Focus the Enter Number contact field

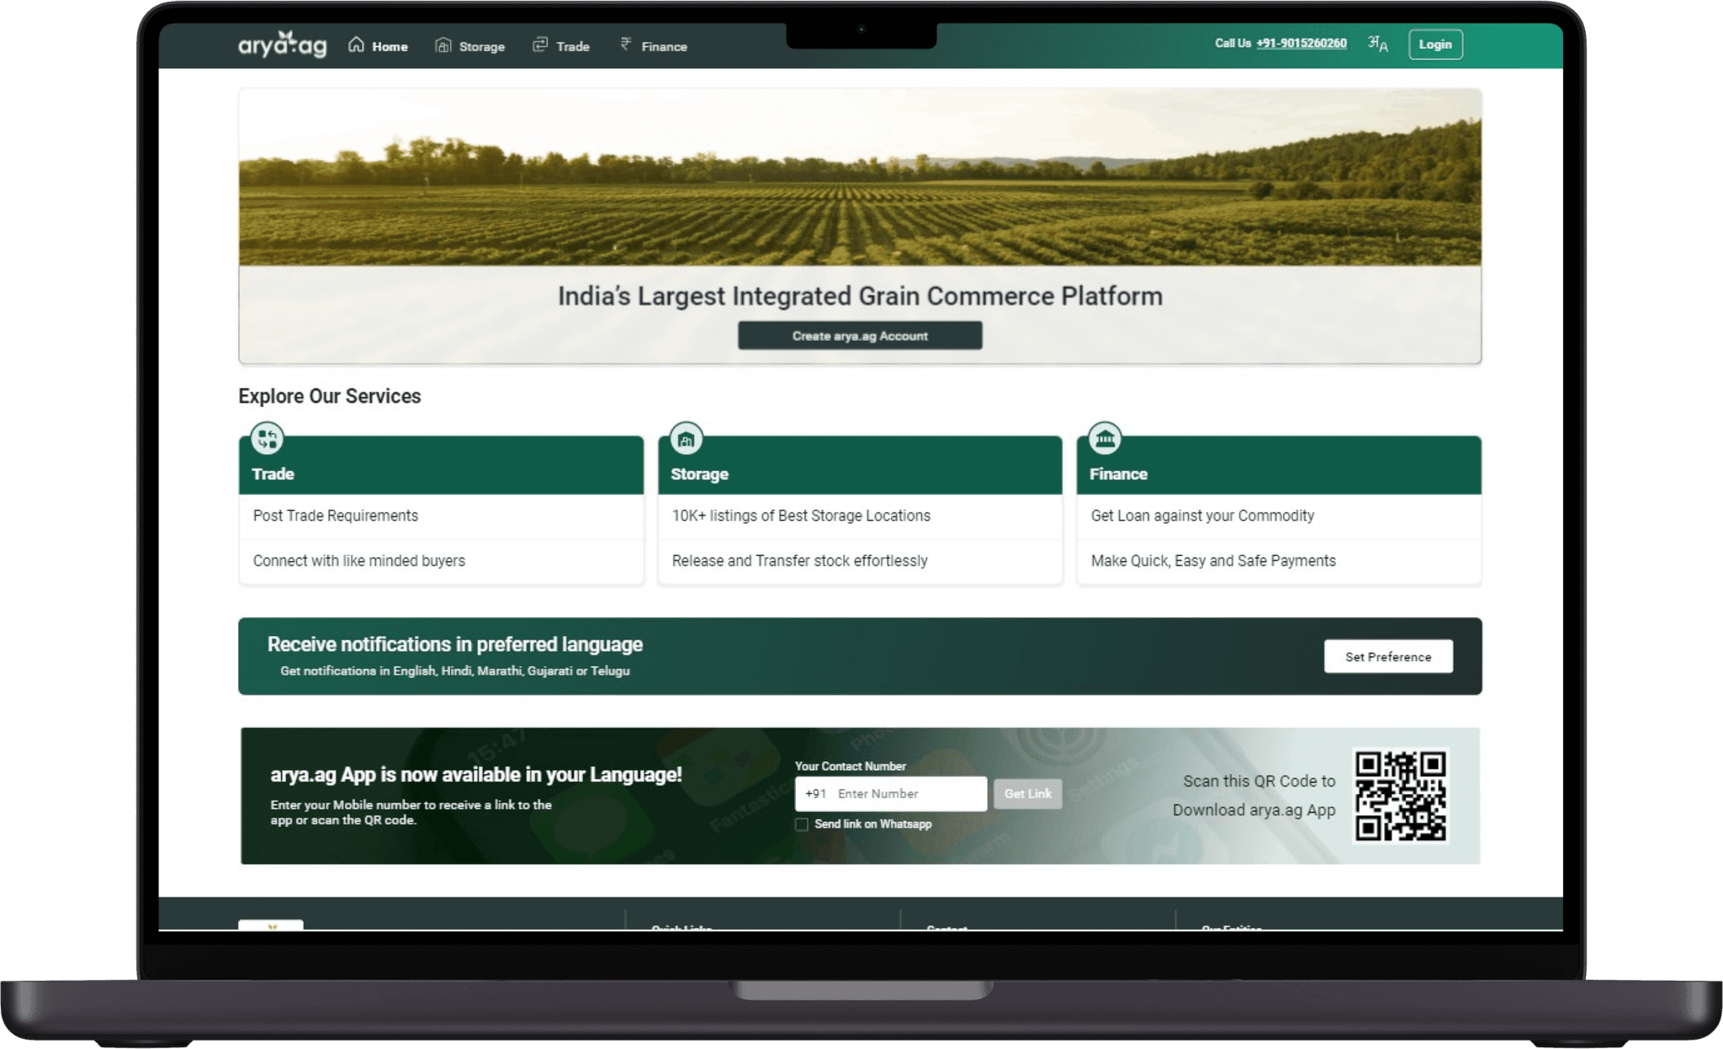click(891, 793)
